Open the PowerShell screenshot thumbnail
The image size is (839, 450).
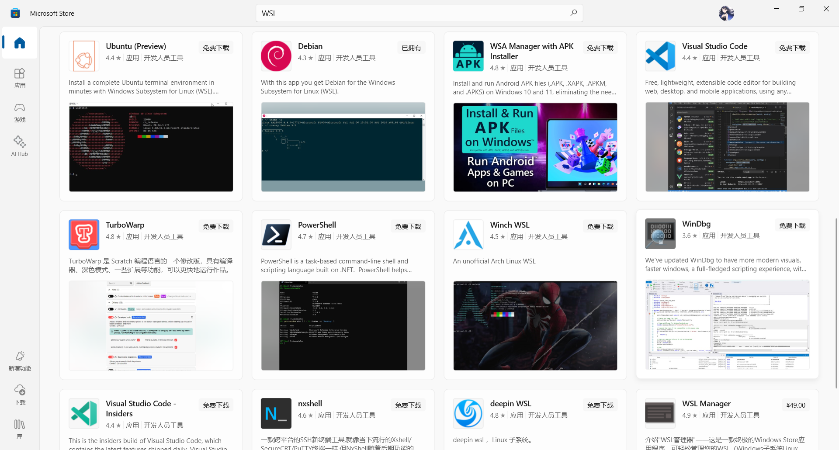click(343, 325)
